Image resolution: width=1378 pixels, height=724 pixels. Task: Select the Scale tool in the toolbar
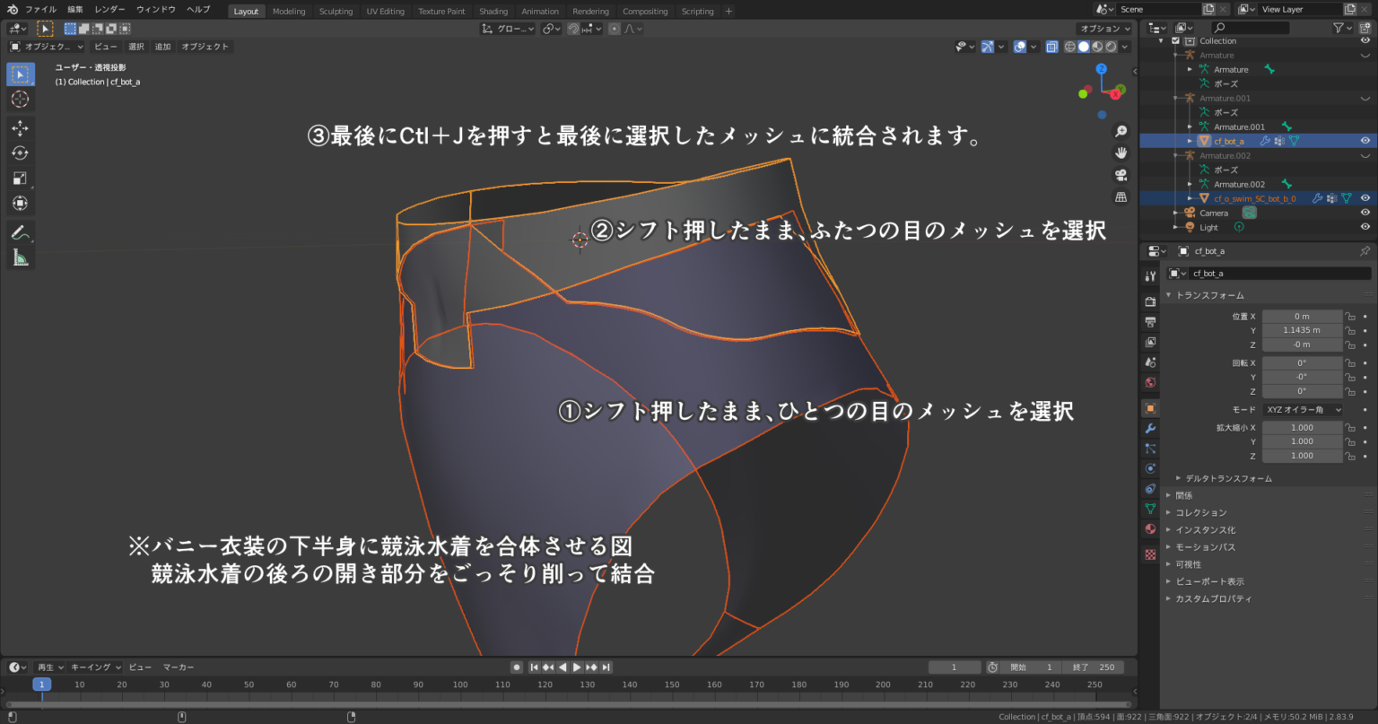pos(20,178)
